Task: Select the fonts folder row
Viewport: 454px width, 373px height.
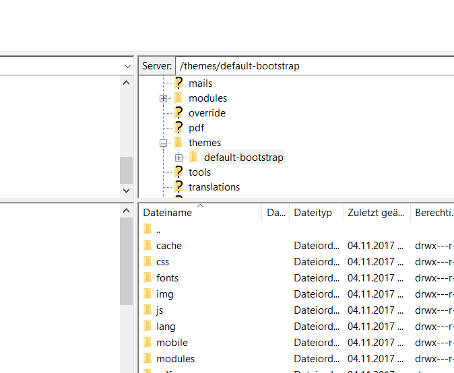Action: pos(296,278)
